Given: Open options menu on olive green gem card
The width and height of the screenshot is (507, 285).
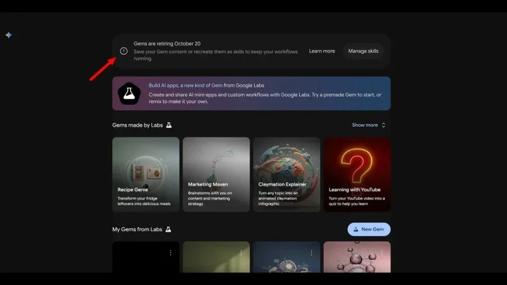Looking at the screenshot, I should click(241, 253).
